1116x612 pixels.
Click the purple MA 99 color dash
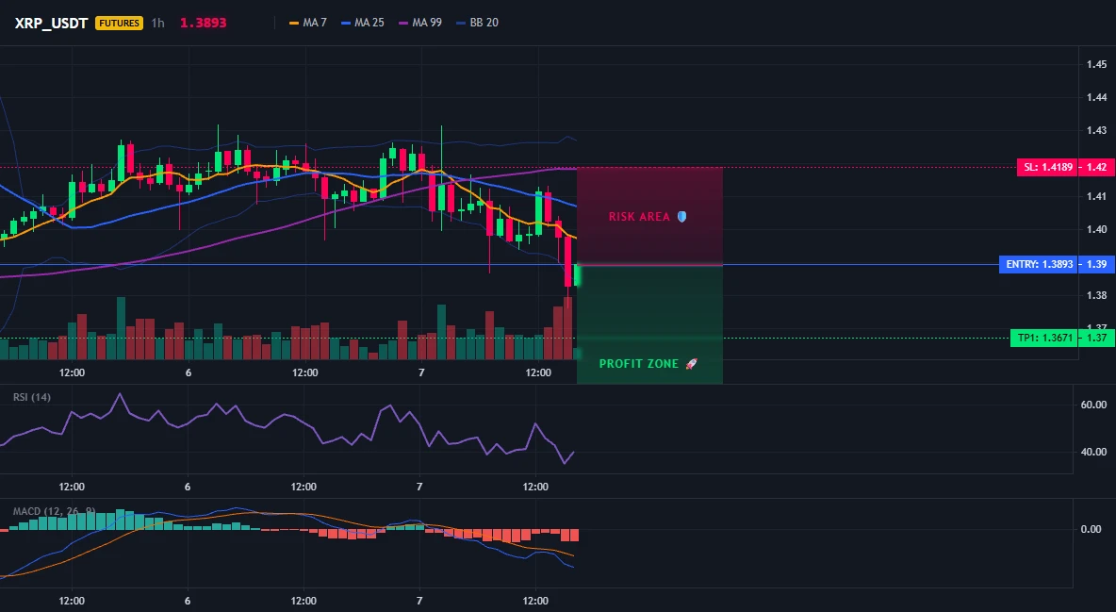[403, 23]
